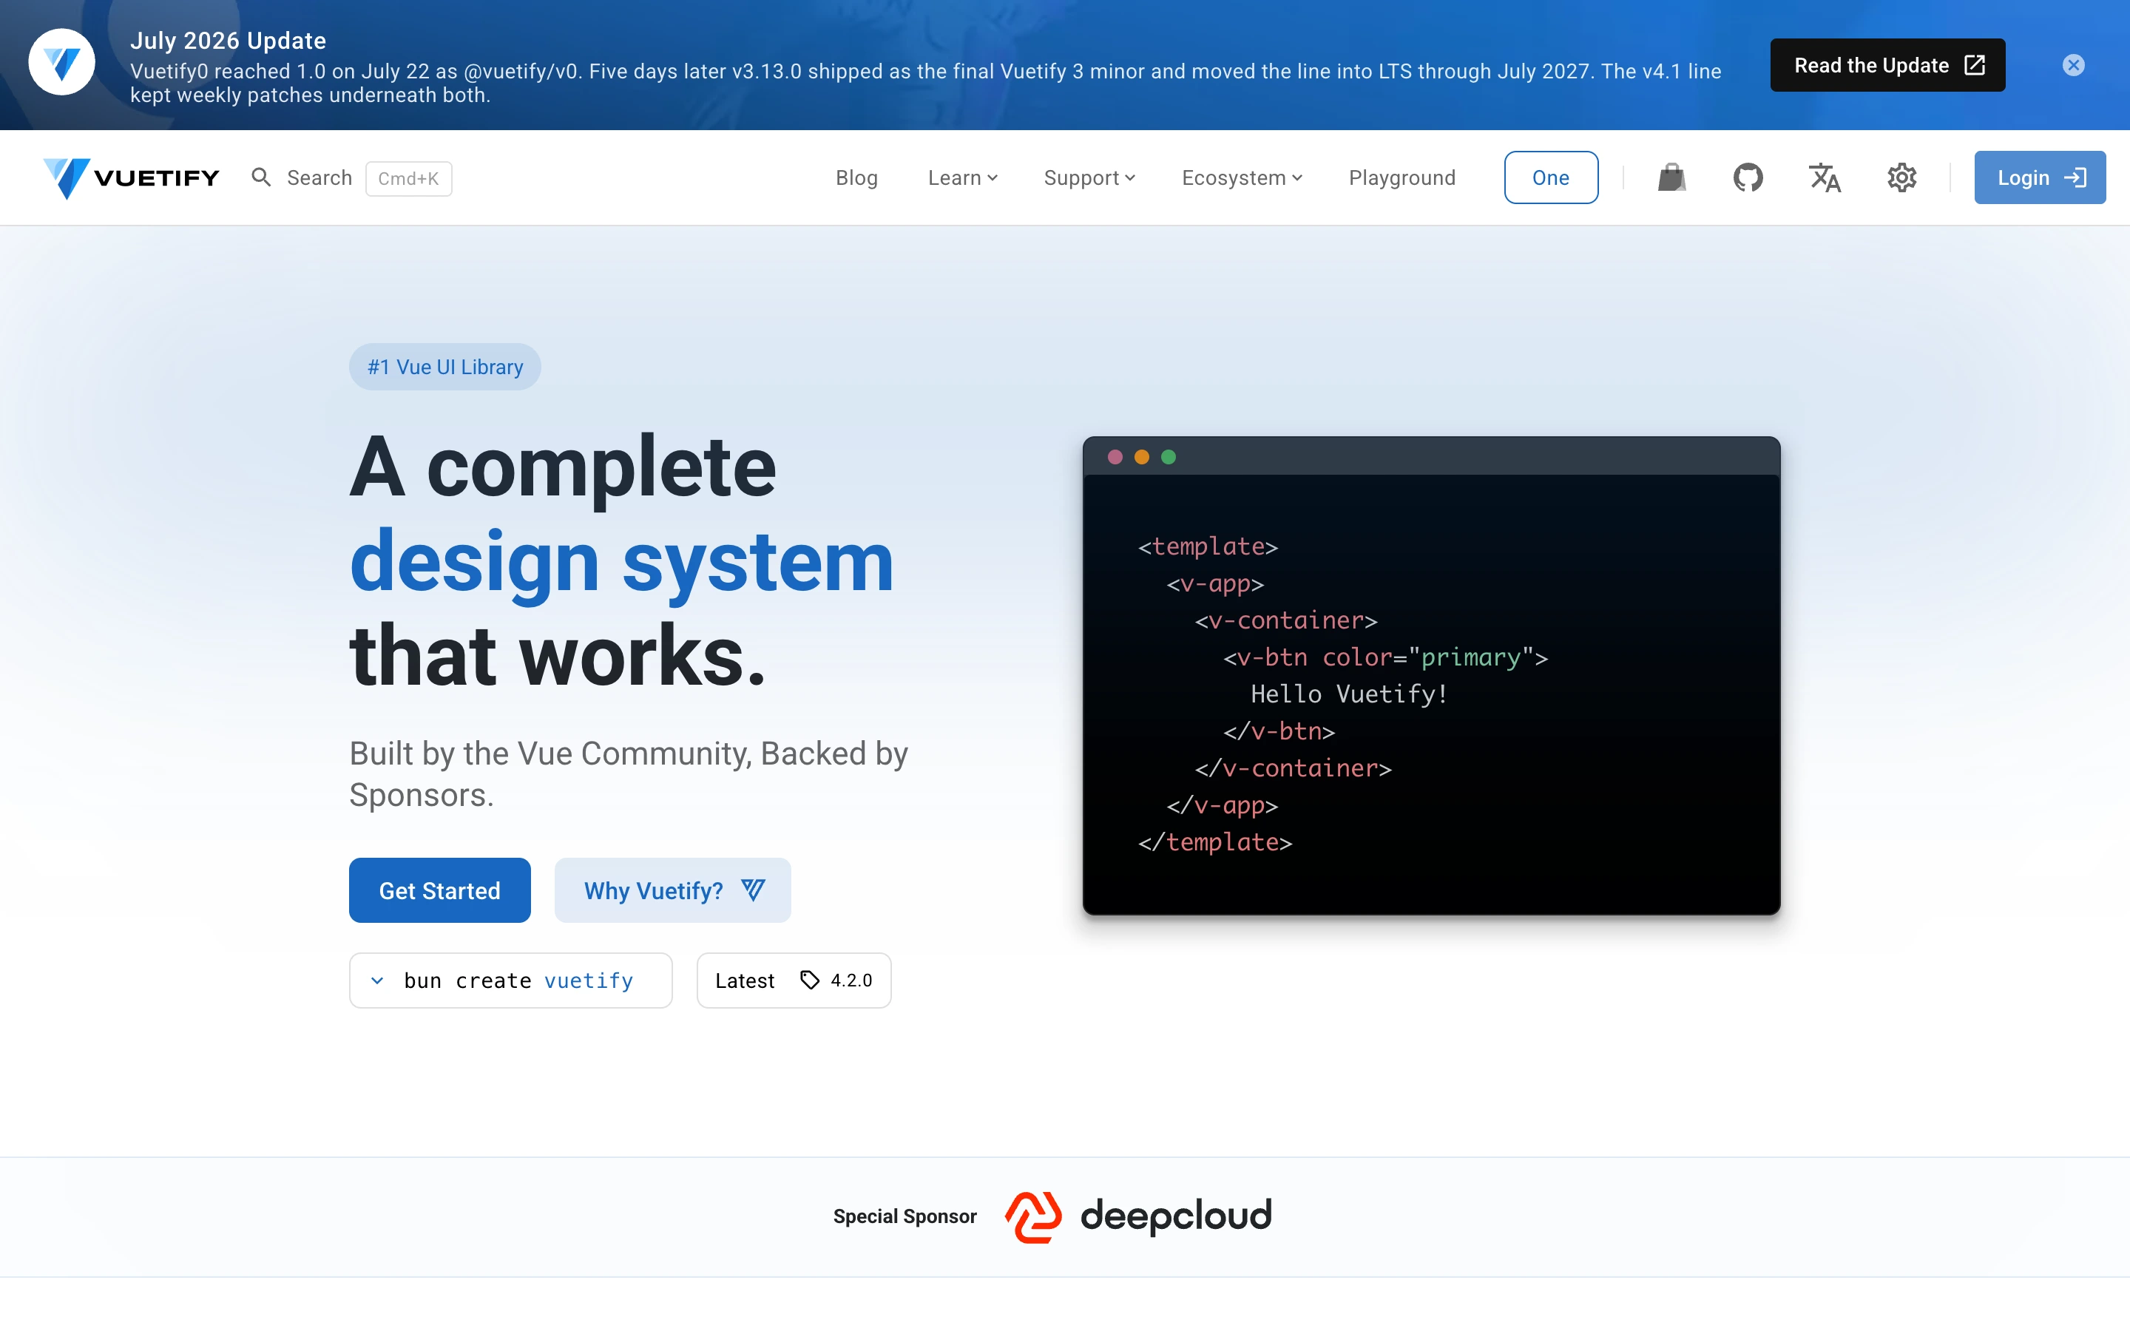Viewport: 2130px width, 1331px height.
Task: Click the Get Started button
Action: [x=439, y=890]
